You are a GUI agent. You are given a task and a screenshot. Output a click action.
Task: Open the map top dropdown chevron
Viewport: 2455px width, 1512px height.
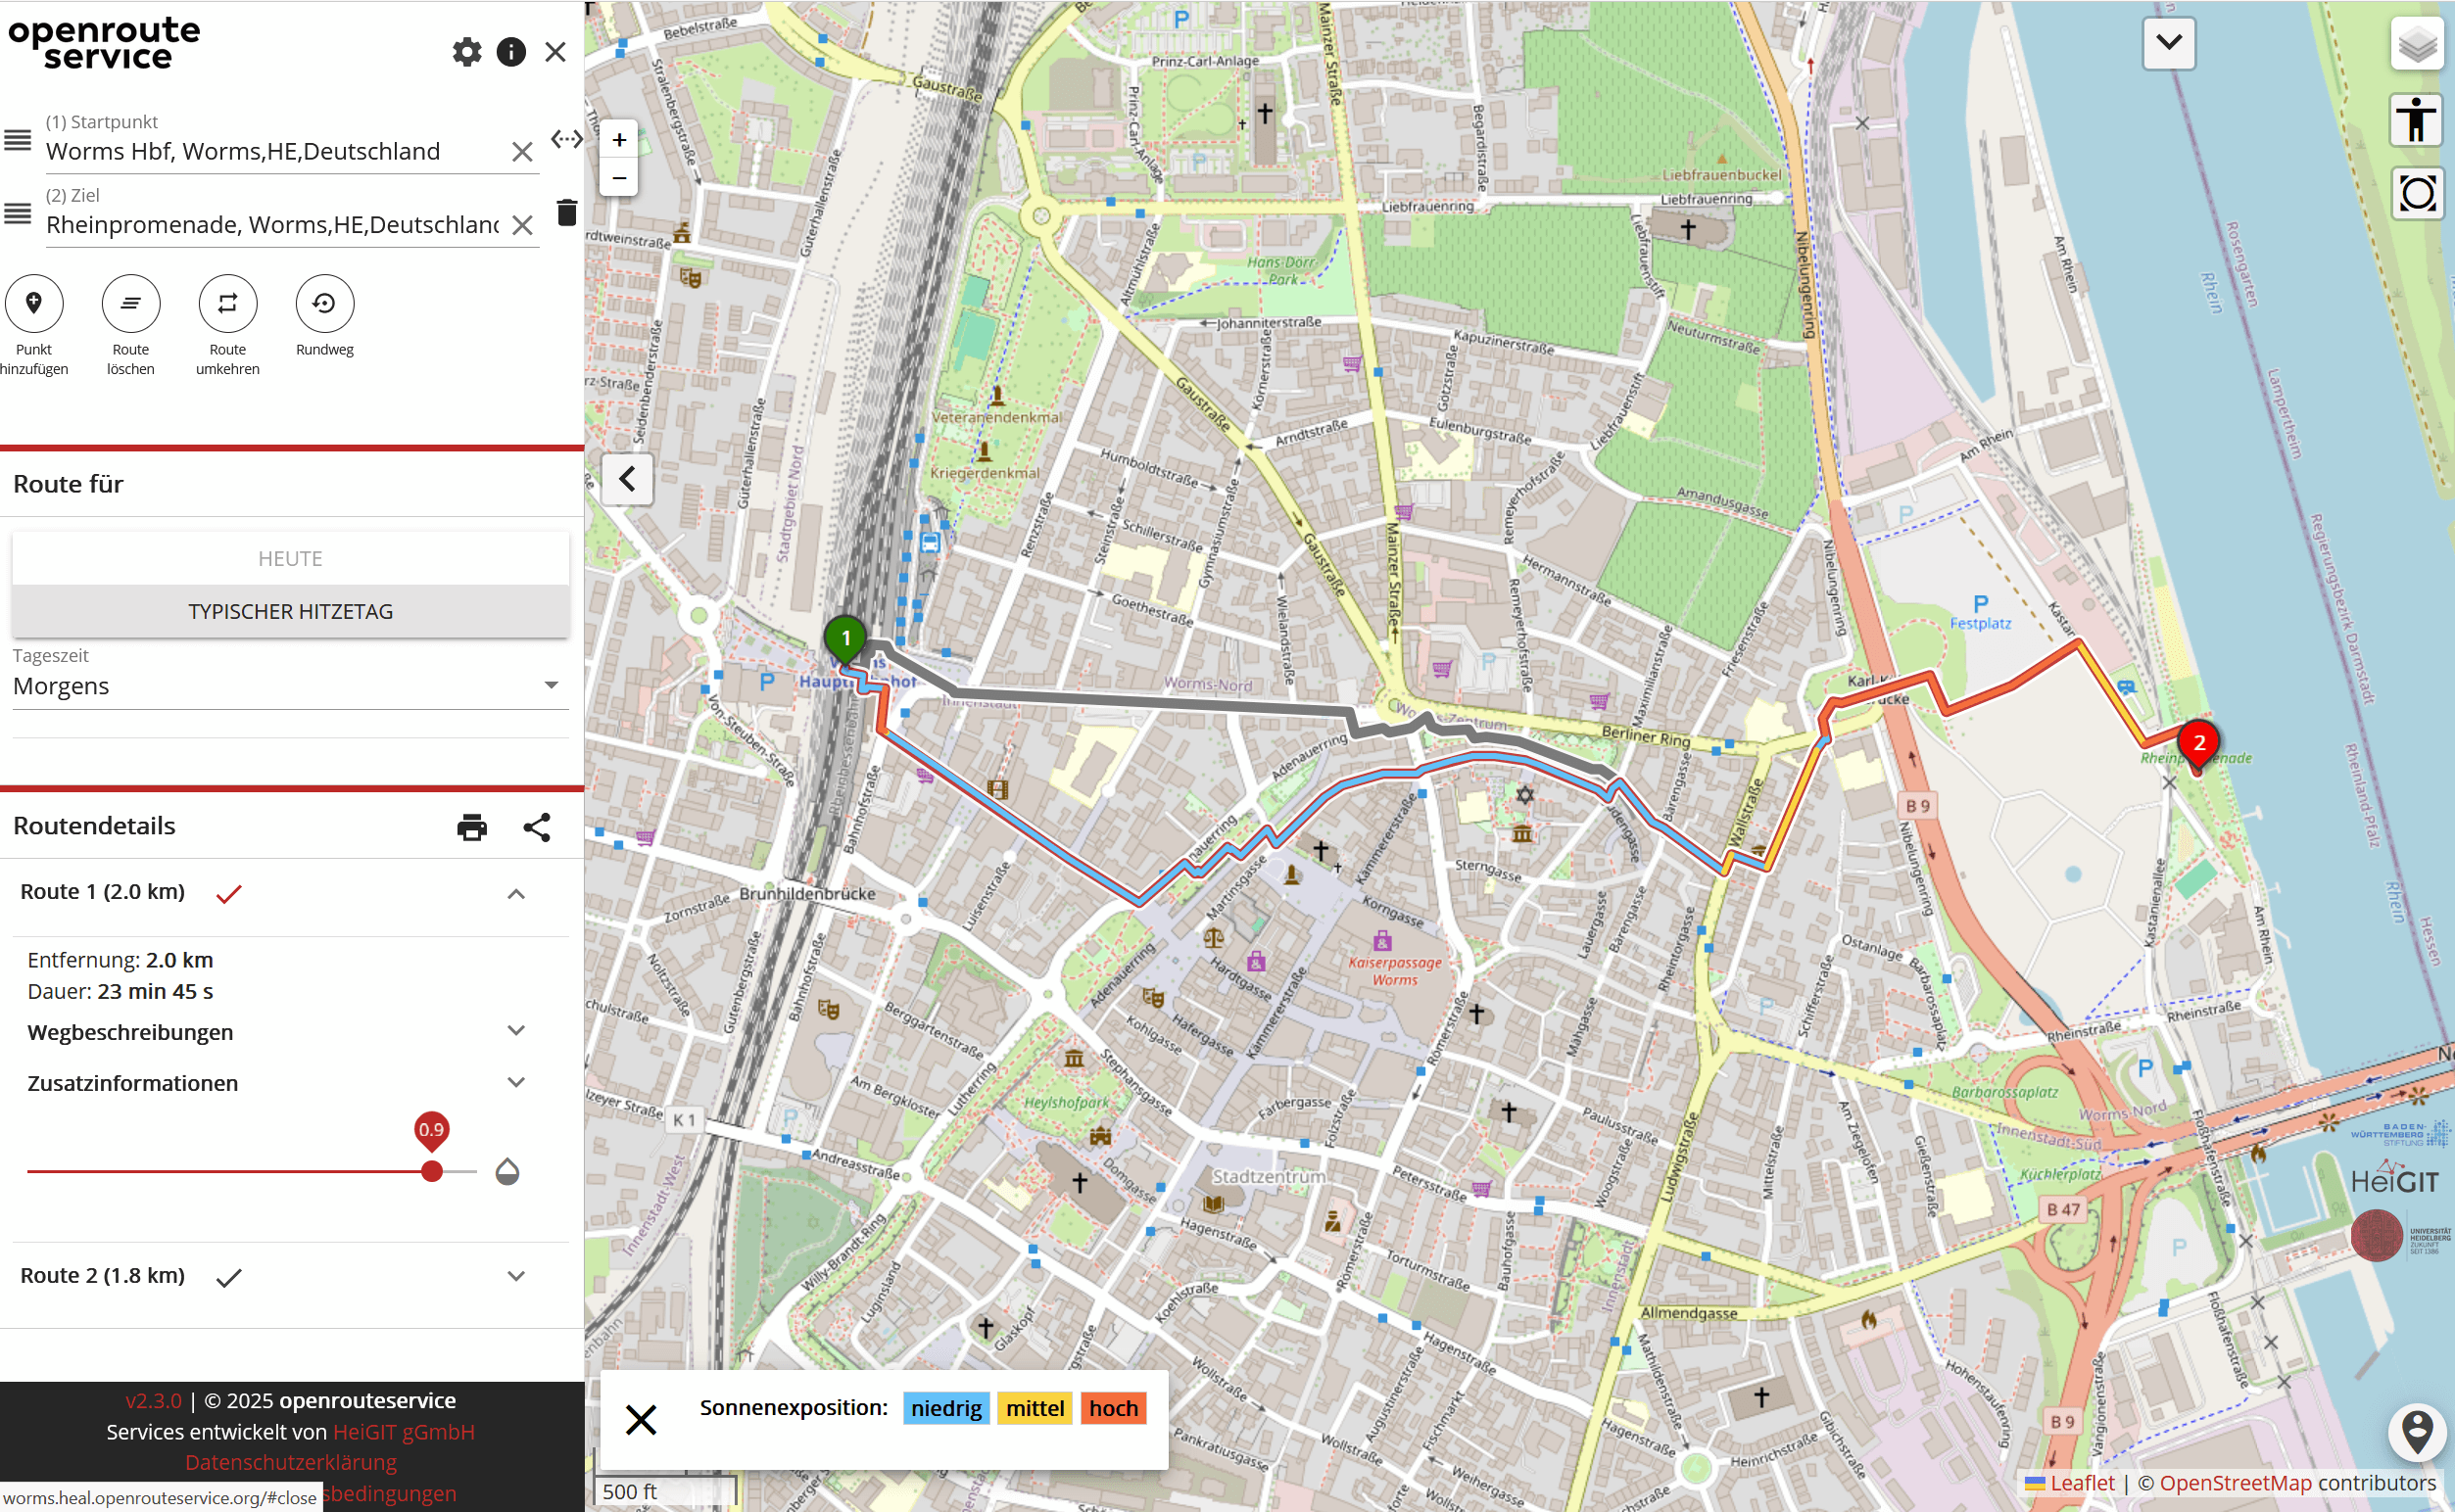pyautogui.click(x=2169, y=43)
